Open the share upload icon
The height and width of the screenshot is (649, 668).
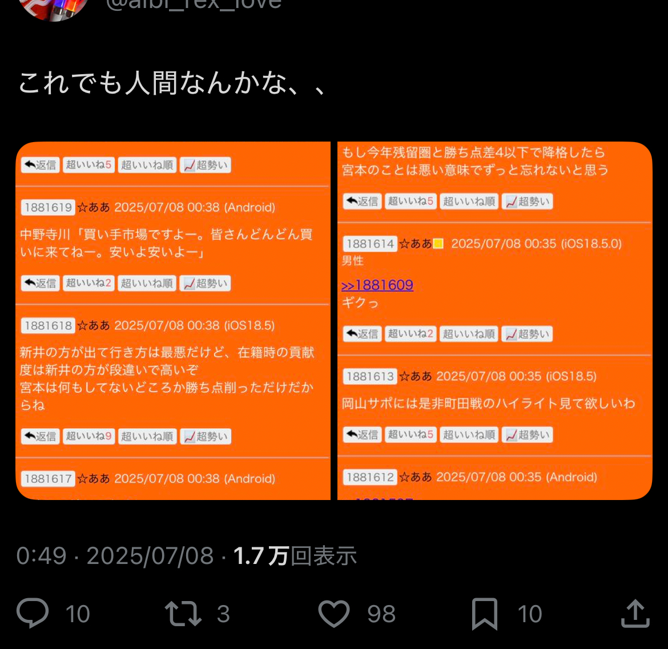click(635, 613)
